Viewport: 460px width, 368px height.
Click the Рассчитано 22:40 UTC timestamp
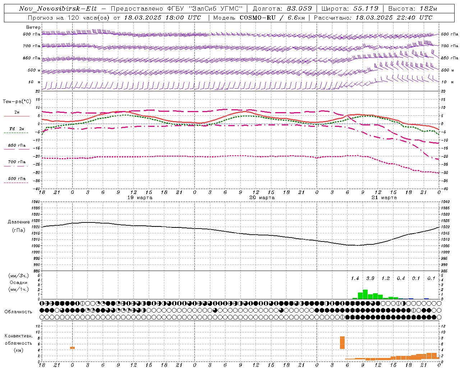coord(373,18)
